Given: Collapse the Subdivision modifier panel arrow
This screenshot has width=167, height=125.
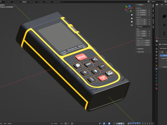Looking at the screenshot, I should (160, 52).
